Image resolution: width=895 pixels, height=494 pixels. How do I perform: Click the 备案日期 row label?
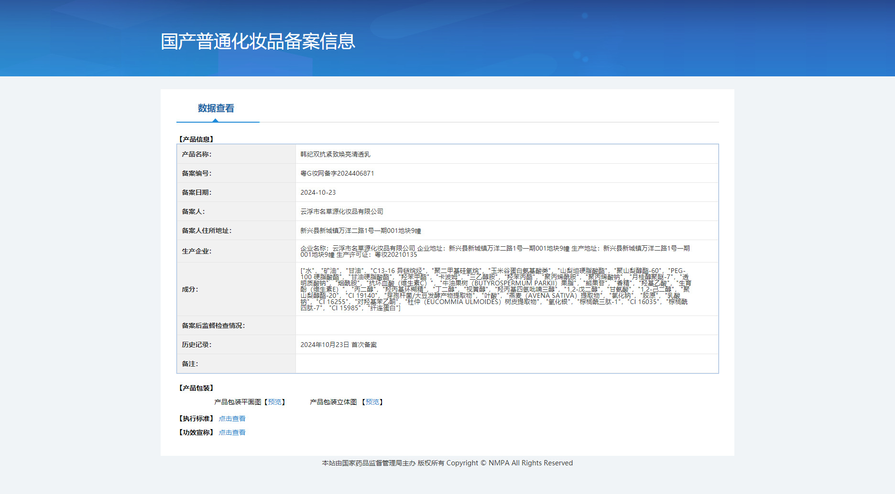pos(196,192)
